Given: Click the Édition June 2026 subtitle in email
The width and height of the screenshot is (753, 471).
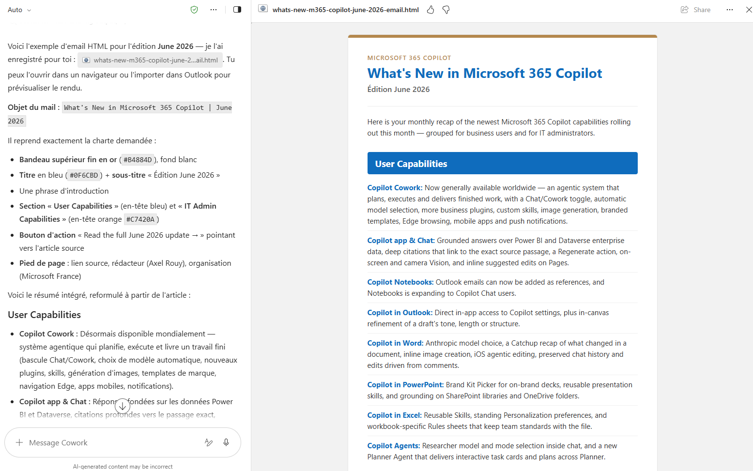Looking at the screenshot, I should [399, 90].
